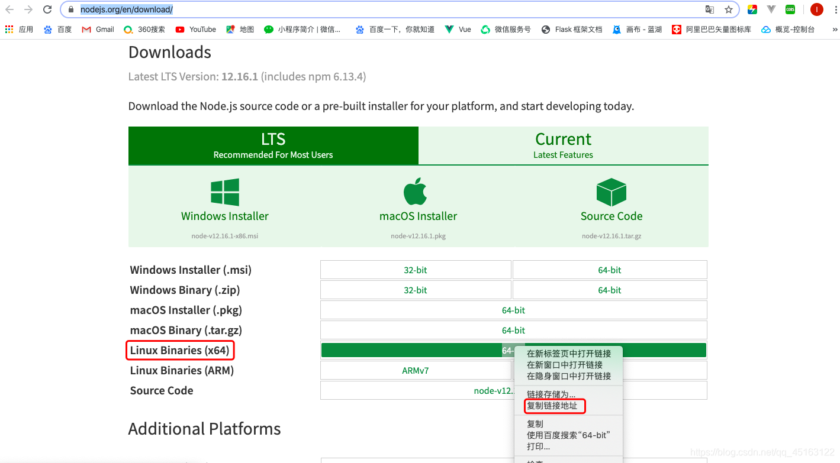
Task: Download Windows Binary (.zip) 32-bit
Action: 416,290
